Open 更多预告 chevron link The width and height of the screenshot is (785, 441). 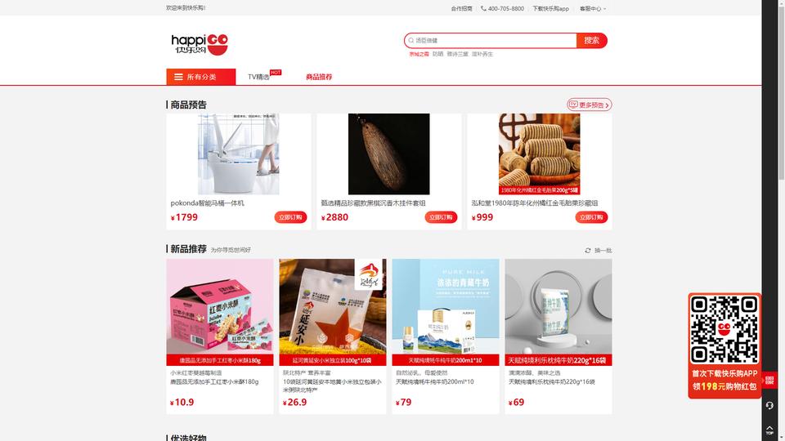click(590, 105)
